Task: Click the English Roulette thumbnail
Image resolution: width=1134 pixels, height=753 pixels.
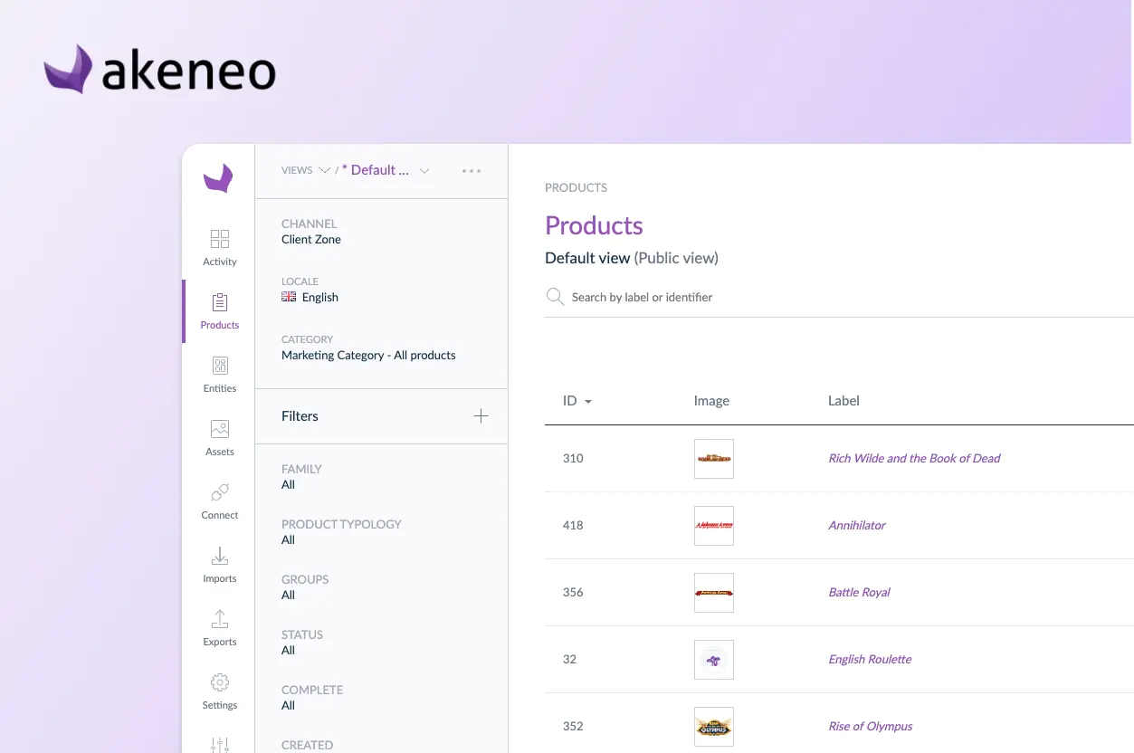Action: pos(714,660)
